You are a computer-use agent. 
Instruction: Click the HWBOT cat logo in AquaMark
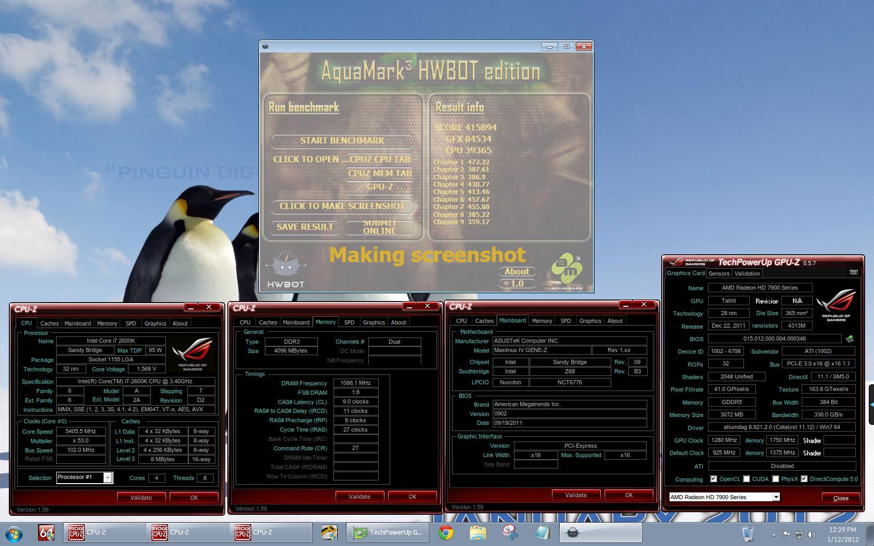point(285,269)
